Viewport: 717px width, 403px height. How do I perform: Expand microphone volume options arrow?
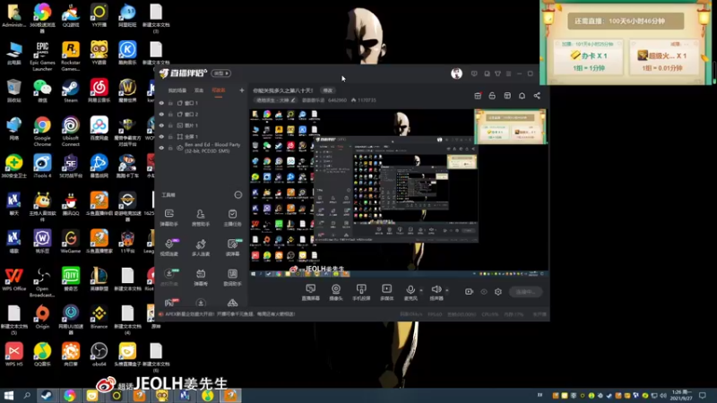click(421, 290)
